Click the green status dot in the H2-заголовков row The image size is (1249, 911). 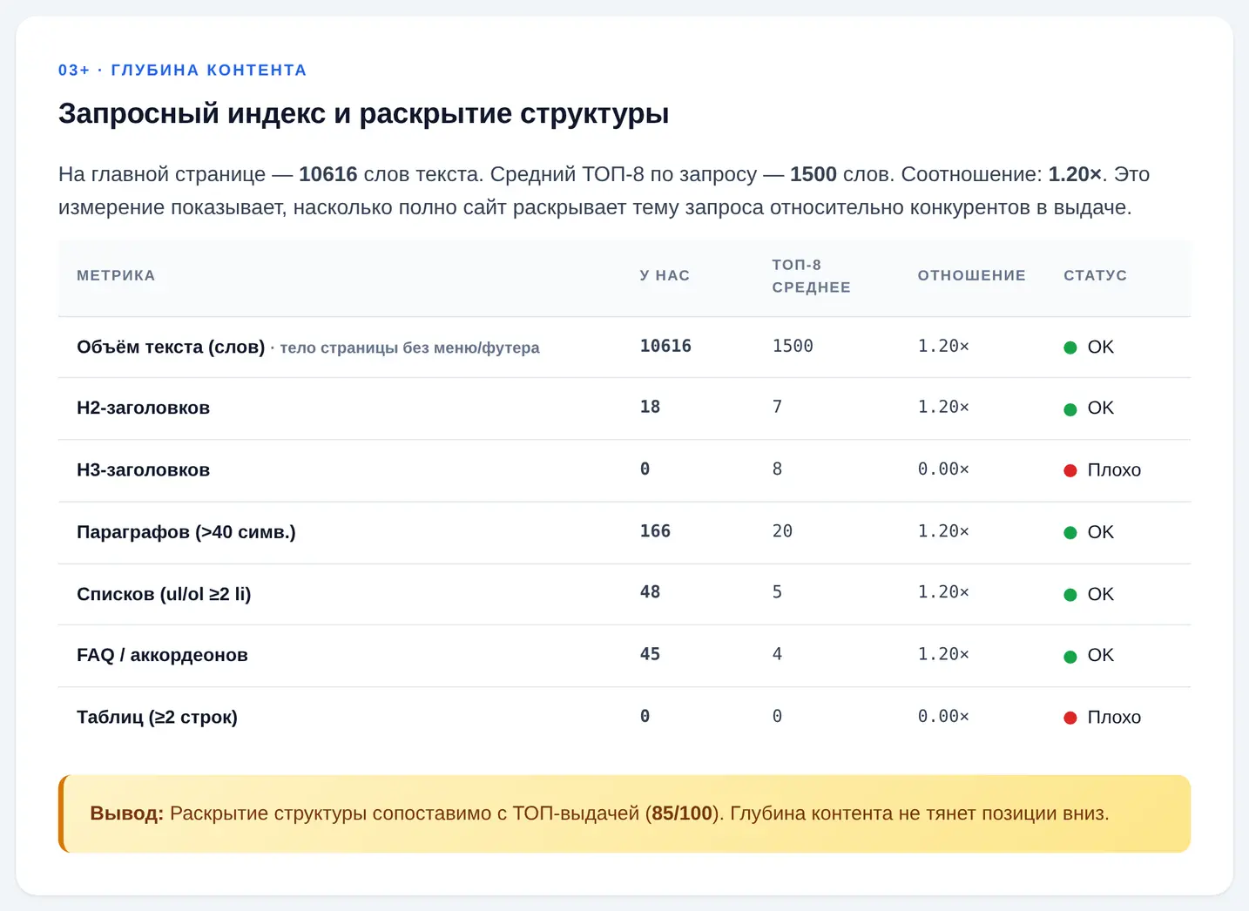coord(1070,409)
